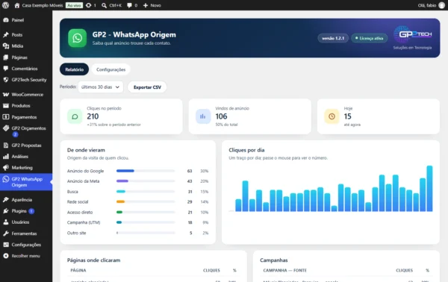This screenshot has width=448, height=282.
Task: Click the plus Novo icon
Action: (x=146, y=5)
